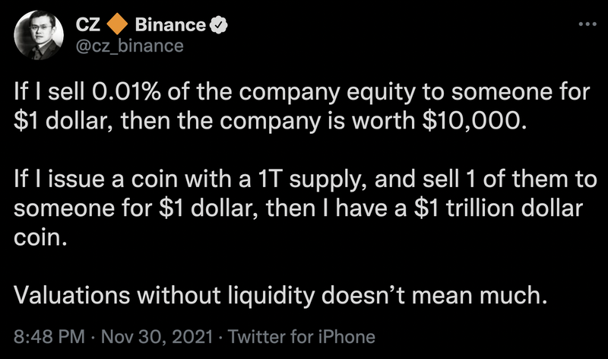
Task: Open the @cz_binance handle link
Action: pos(130,46)
